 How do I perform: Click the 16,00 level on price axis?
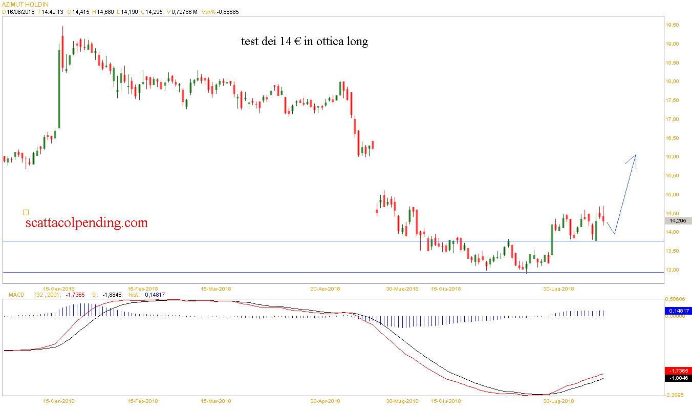[x=672, y=157]
